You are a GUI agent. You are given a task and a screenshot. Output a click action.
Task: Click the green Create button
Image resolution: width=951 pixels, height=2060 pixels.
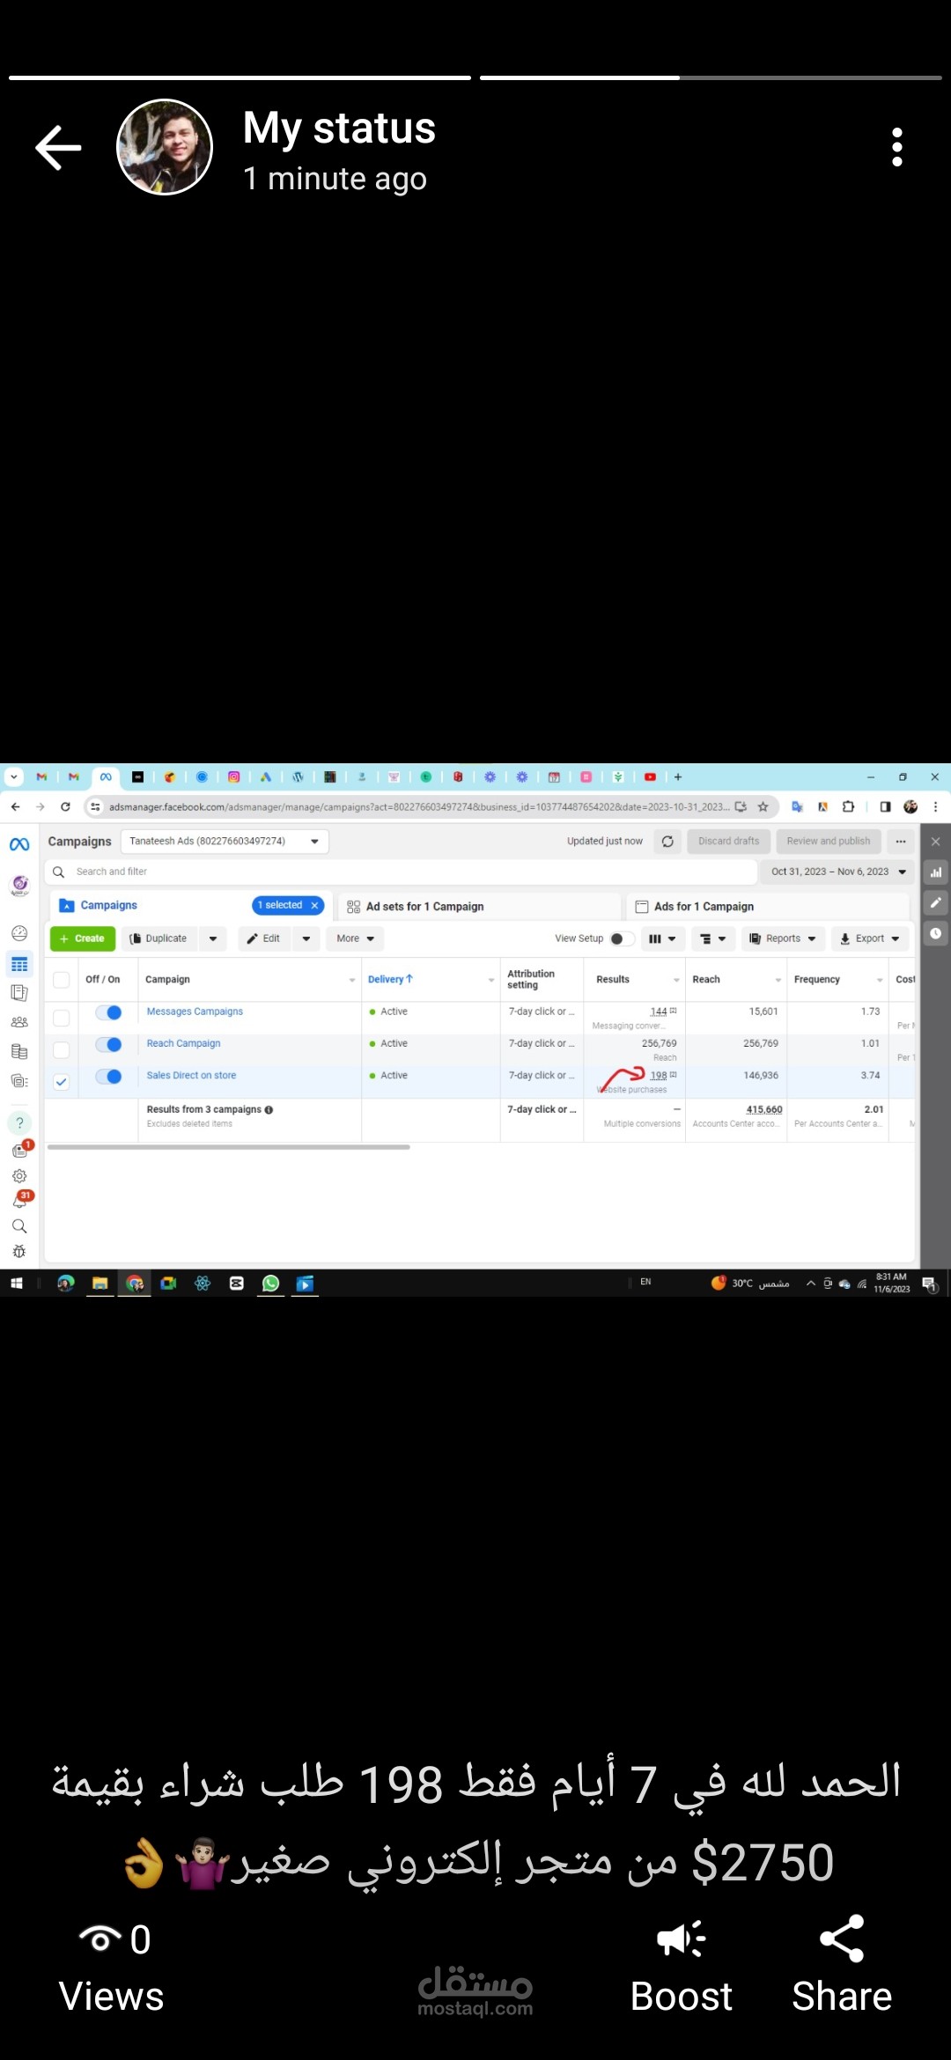[x=83, y=938]
